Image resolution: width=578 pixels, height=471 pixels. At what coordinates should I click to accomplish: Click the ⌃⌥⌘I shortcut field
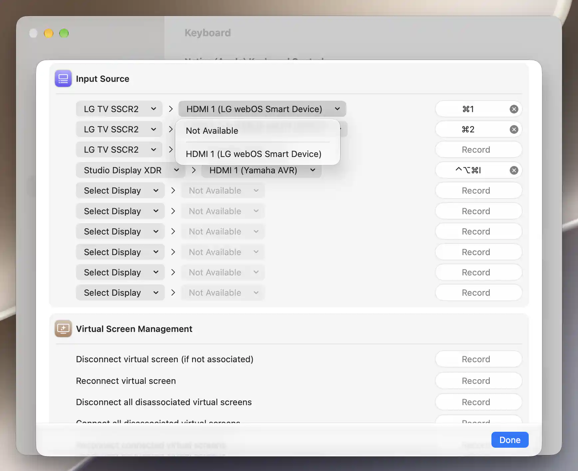tap(478, 170)
